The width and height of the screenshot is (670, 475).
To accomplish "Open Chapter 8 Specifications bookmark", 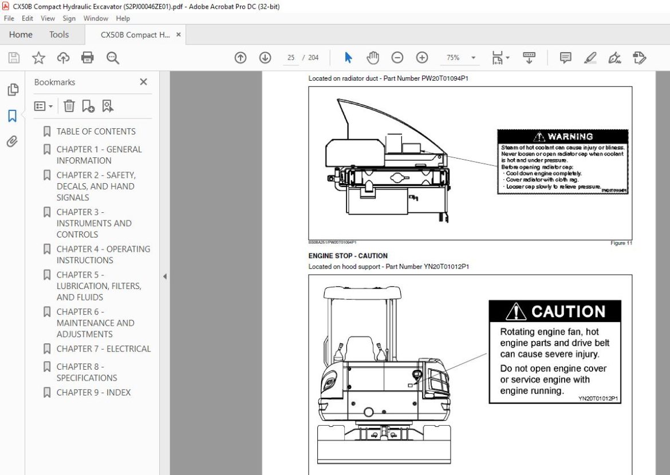I will [86, 372].
